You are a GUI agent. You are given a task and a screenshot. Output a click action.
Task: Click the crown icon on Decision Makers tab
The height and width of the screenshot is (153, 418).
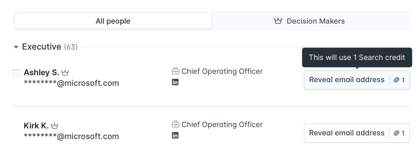pos(278,21)
